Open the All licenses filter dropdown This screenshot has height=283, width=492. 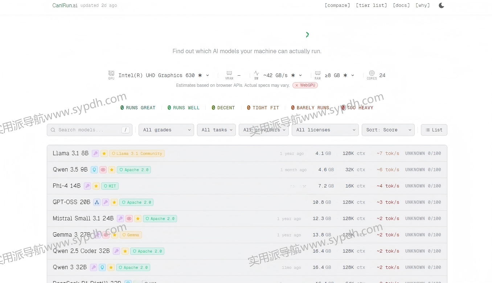point(325,130)
